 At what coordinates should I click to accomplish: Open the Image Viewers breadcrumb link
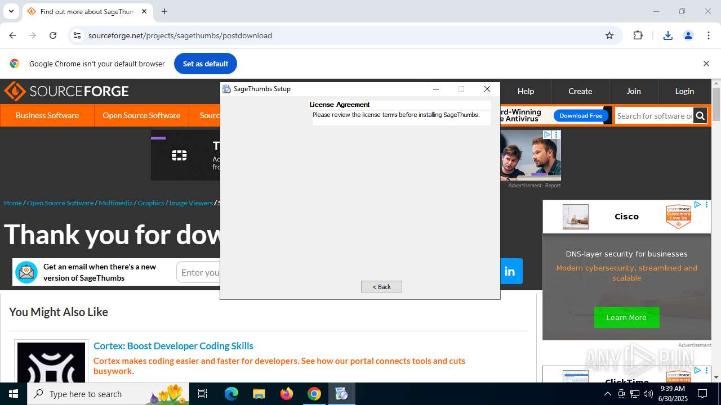point(191,203)
